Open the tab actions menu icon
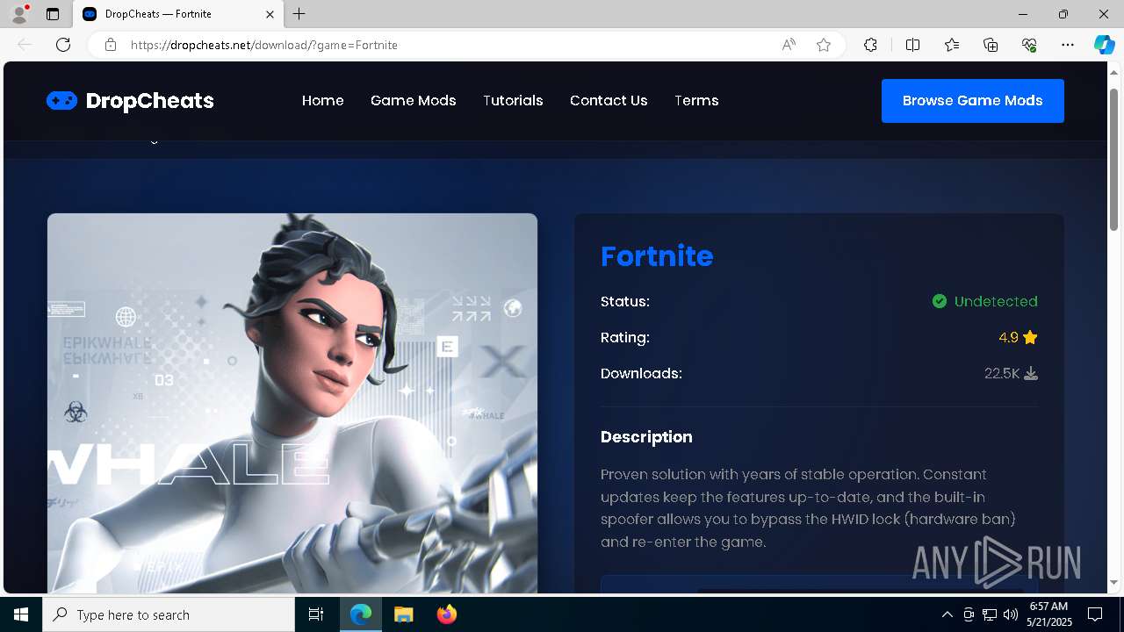1124x632 pixels. 53,14
